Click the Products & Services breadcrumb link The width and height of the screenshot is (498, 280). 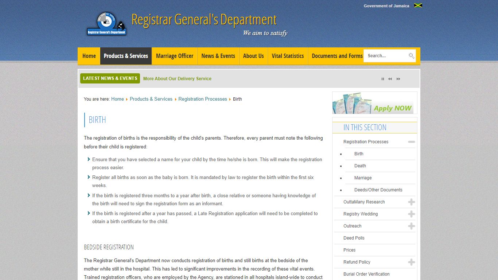click(x=151, y=99)
